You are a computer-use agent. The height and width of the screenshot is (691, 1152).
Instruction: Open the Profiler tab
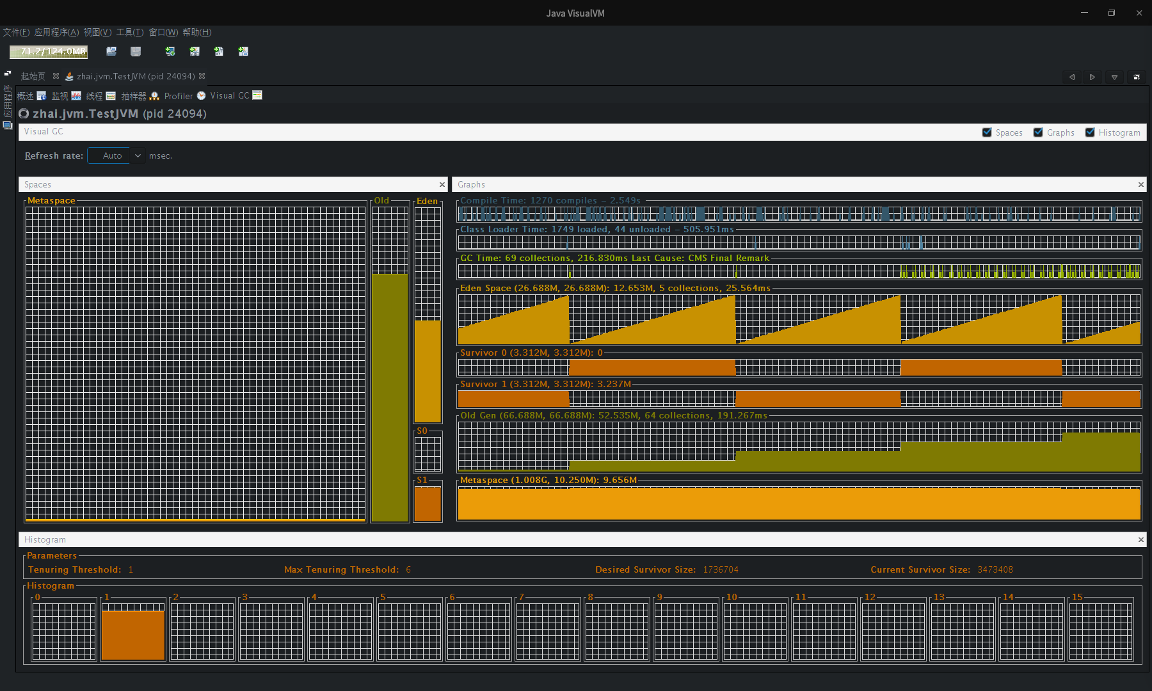179,96
